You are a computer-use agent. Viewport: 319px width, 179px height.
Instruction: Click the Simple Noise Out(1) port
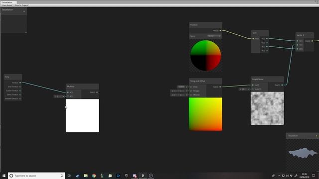(282, 85)
